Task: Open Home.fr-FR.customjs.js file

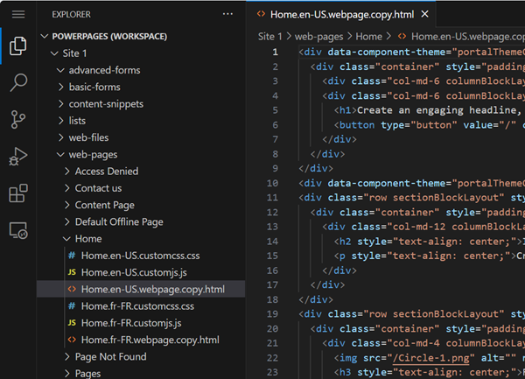Action: coord(131,323)
